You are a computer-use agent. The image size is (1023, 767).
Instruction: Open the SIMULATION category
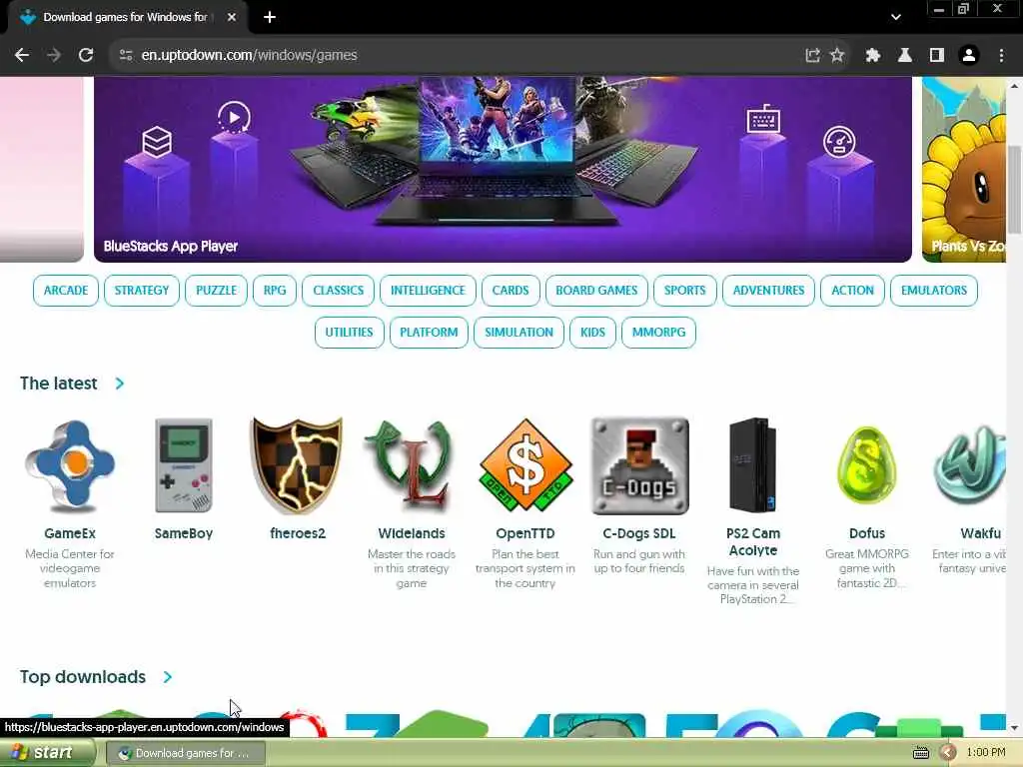point(518,332)
